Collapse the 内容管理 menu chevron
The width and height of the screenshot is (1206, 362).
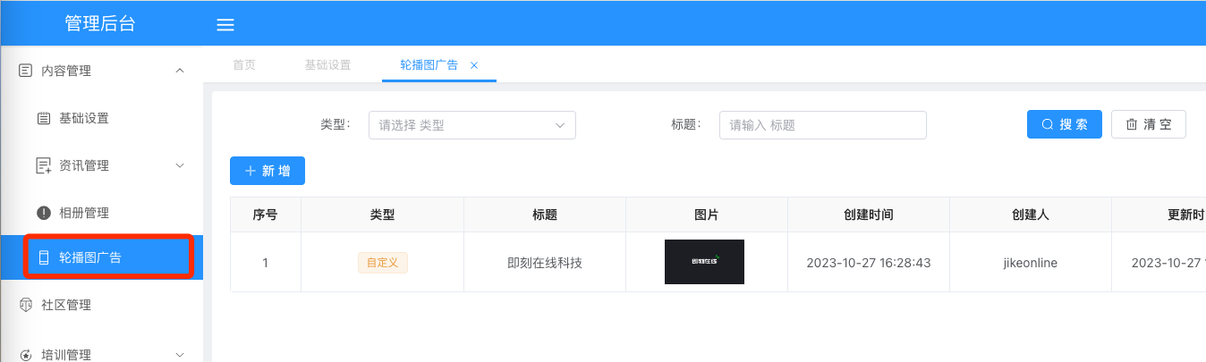(180, 71)
